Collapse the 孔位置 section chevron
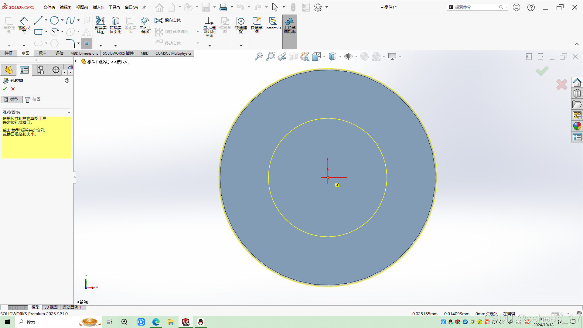 [69, 112]
